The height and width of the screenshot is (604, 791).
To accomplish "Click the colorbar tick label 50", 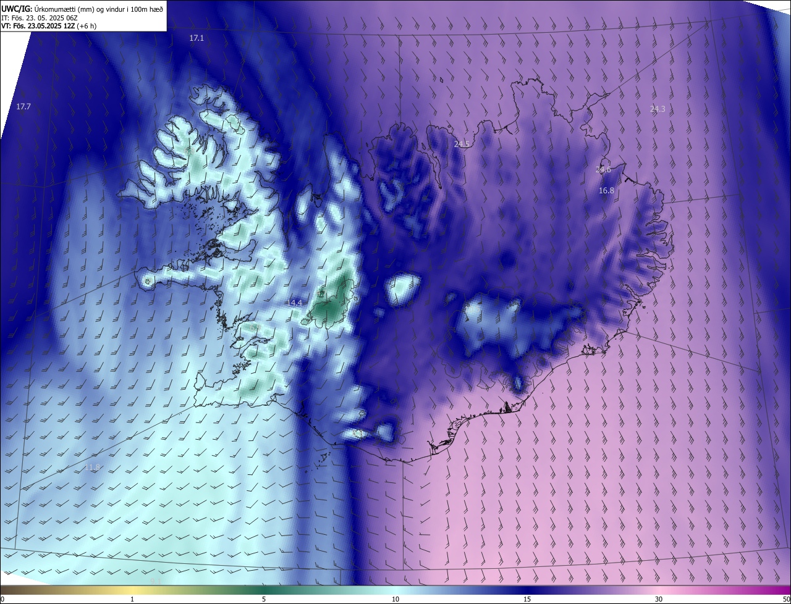I will coord(786,599).
